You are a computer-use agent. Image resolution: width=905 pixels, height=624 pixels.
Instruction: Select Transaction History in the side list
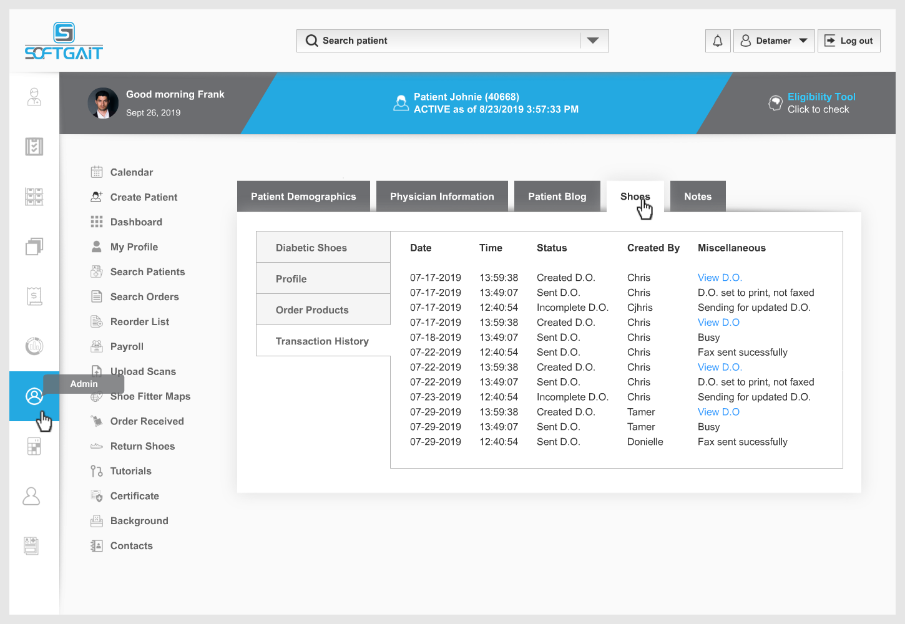pos(322,341)
